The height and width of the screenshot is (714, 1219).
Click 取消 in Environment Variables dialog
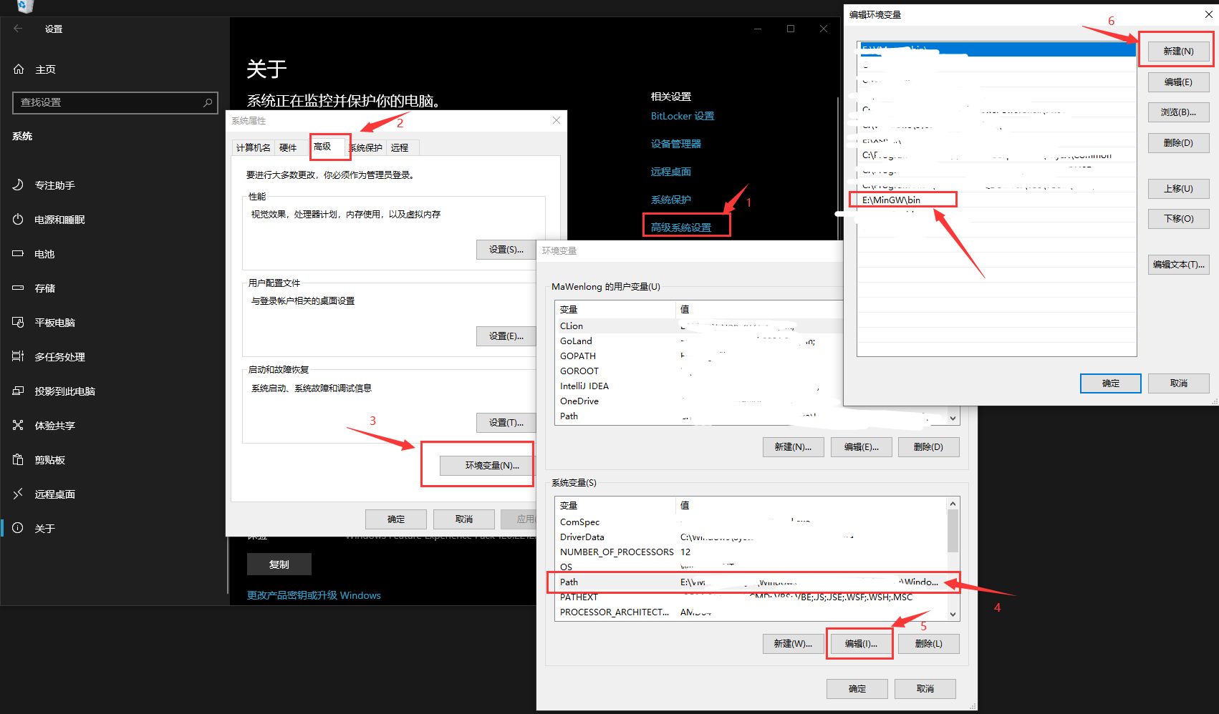pos(925,689)
